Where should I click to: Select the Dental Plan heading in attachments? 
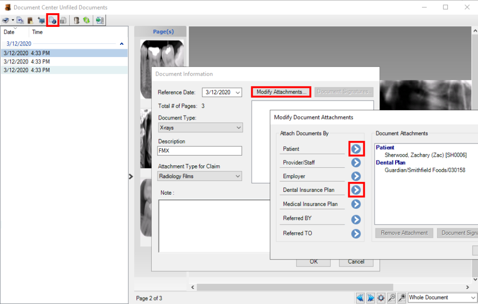click(x=391, y=162)
